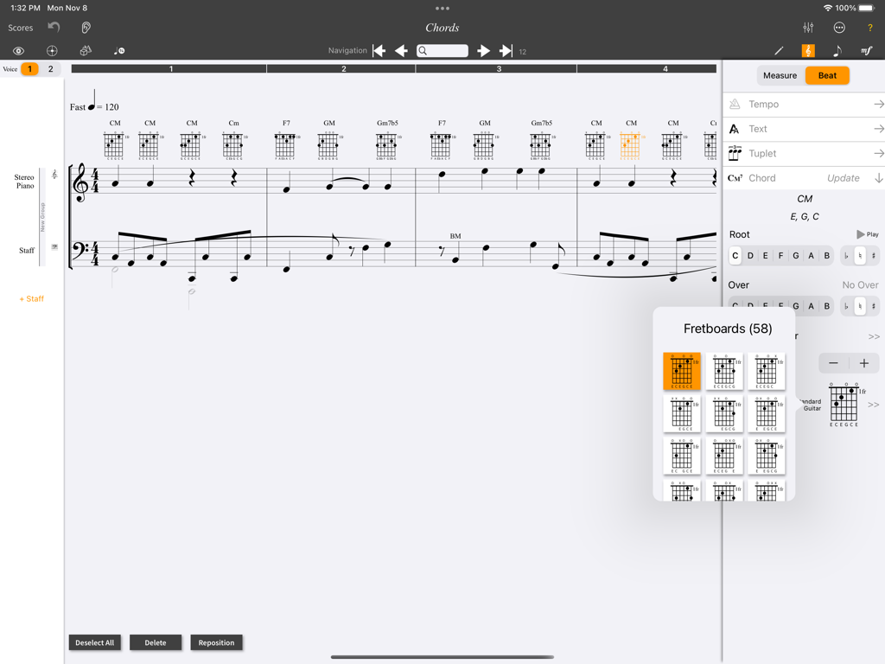Open the Dynamics (mf) panel

point(866,50)
